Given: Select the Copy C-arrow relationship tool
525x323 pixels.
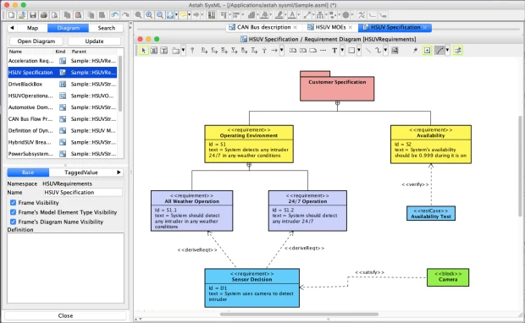Looking at the screenshot, I should coord(214,51).
